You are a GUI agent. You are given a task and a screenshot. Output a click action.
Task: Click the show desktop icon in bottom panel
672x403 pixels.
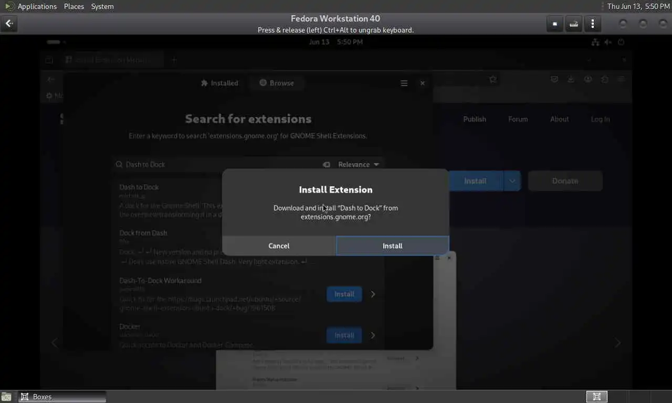pos(6,397)
